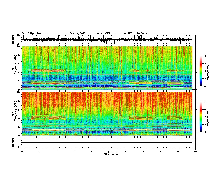Click the "station=OUI" header label
Viewport: 220px width, 170px height.
[x=103, y=33]
